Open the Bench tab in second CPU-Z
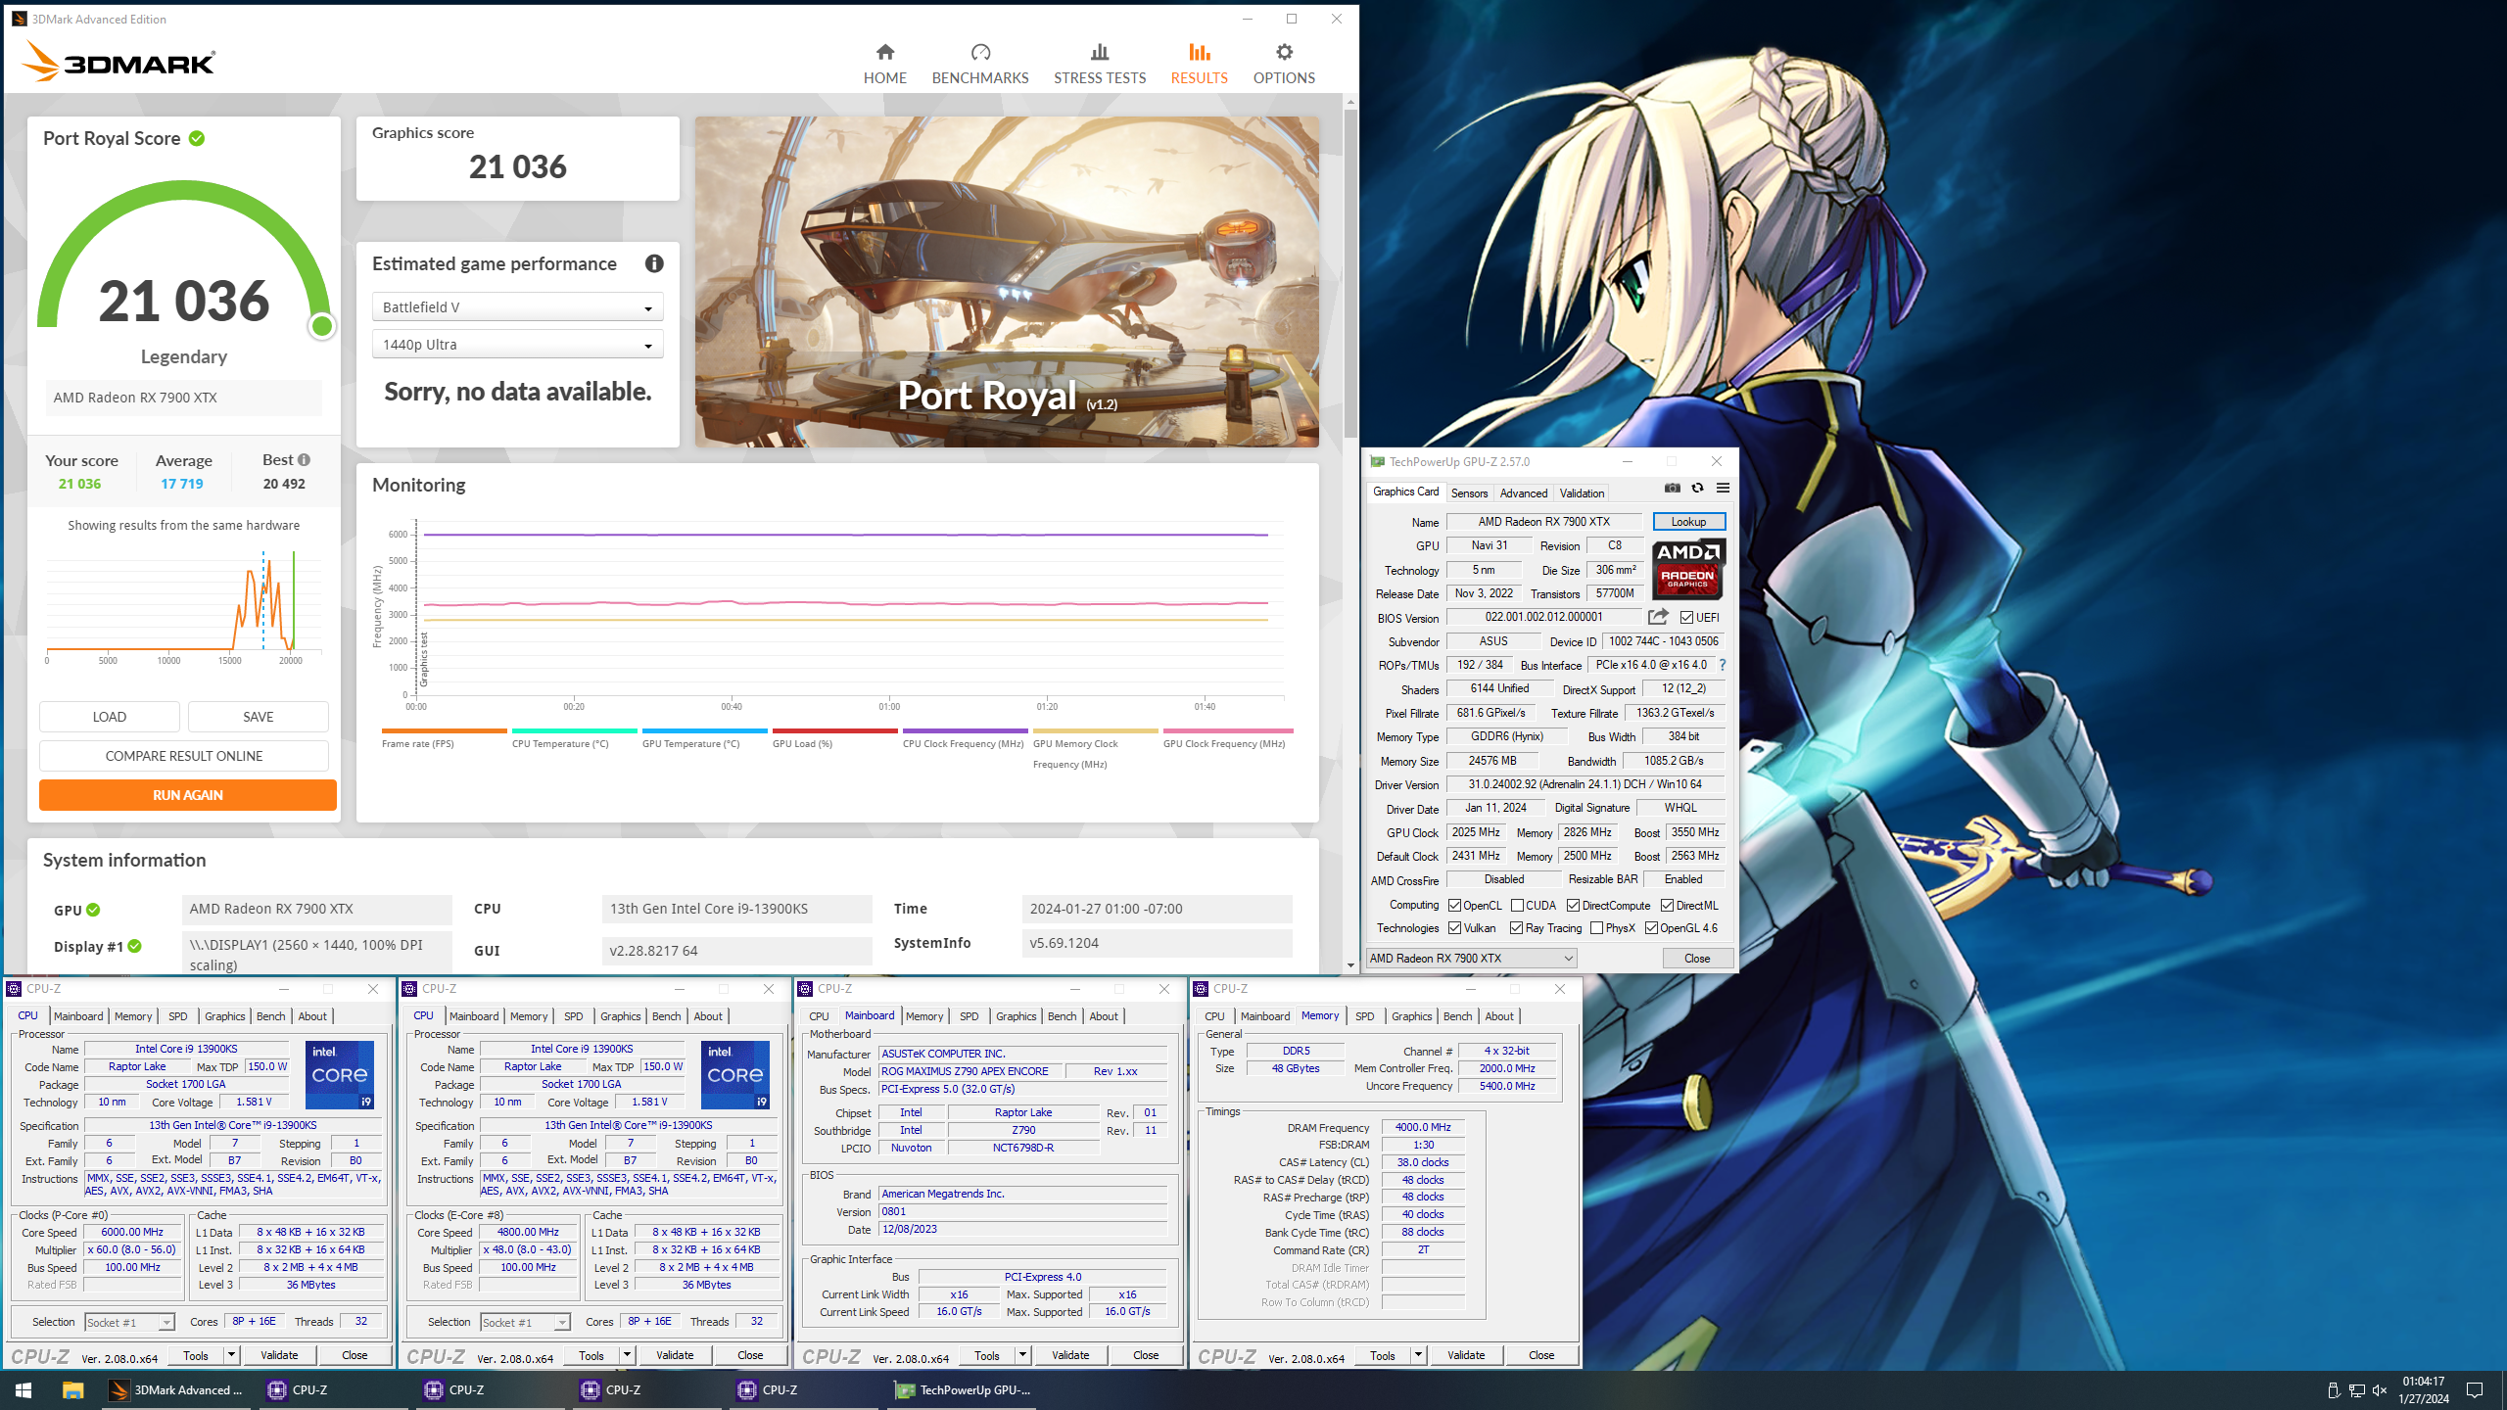Viewport: 2507px width, 1410px height. tap(666, 1016)
